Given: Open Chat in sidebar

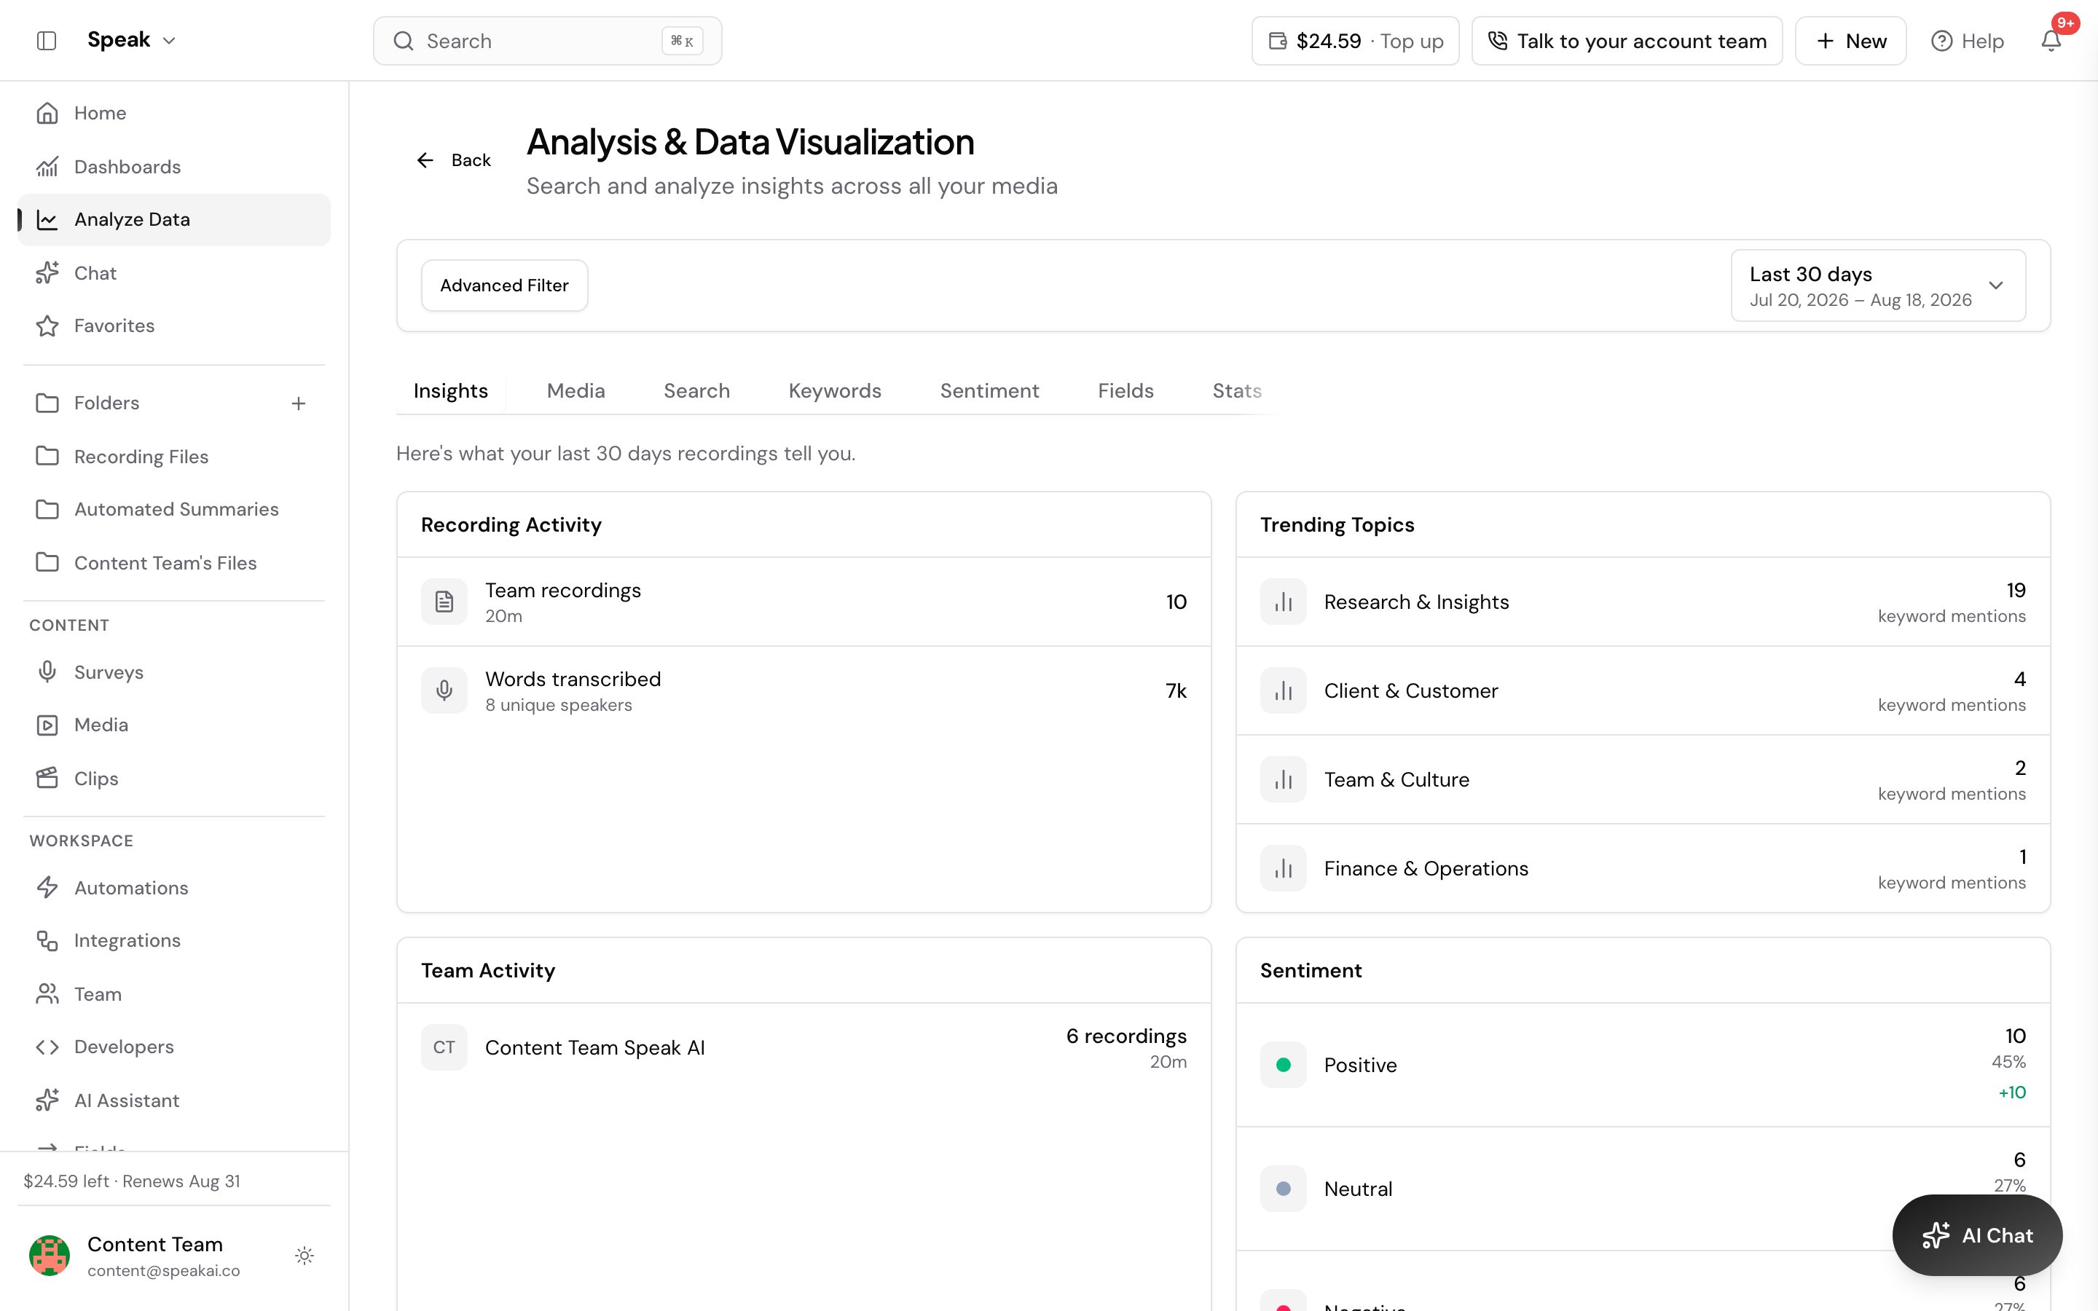Looking at the screenshot, I should pyautogui.click(x=173, y=273).
